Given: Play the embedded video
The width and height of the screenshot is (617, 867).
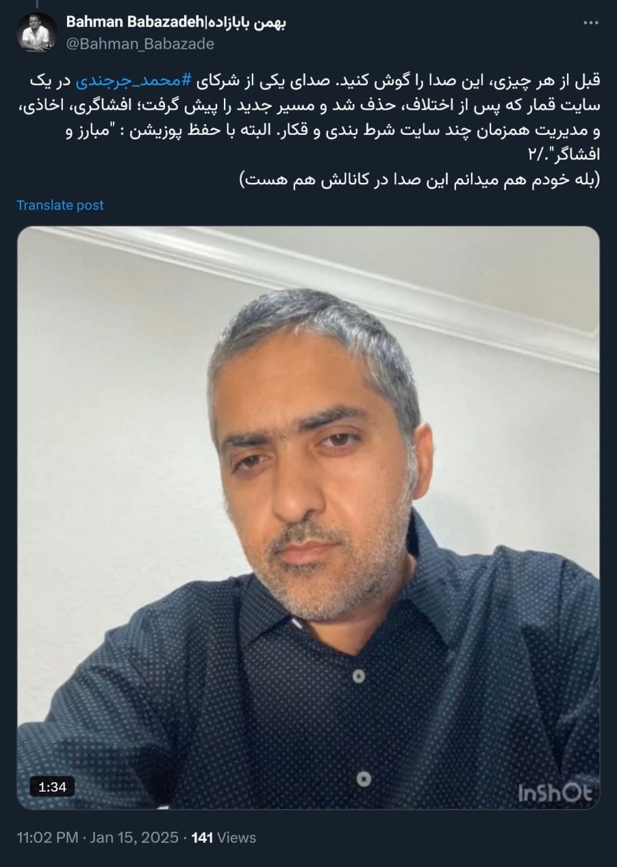Looking at the screenshot, I should tap(308, 517).
